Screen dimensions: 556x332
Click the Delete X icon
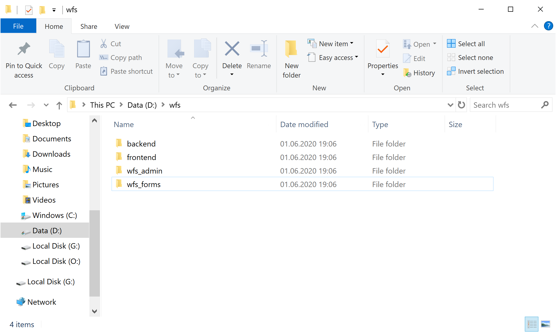click(232, 48)
